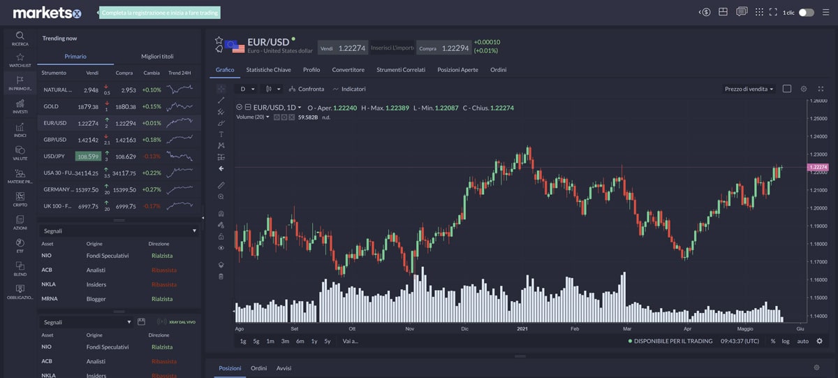Select the zoom-in magnifier chart tool
838x378 pixels.
(x=221, y=197)
